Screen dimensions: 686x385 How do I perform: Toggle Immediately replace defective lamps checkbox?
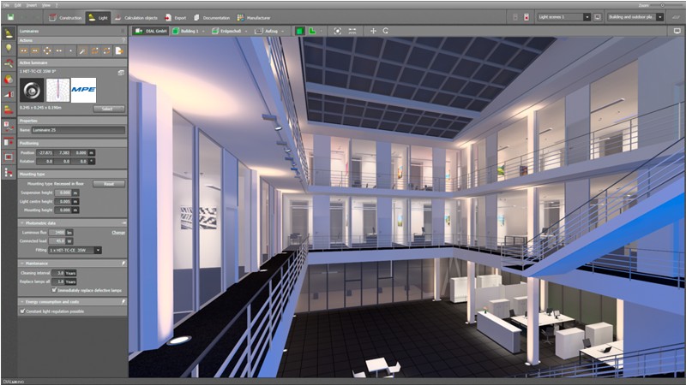55,289
